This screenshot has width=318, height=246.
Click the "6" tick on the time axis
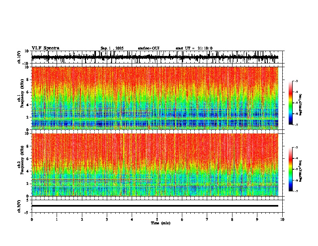coord(182,219)
